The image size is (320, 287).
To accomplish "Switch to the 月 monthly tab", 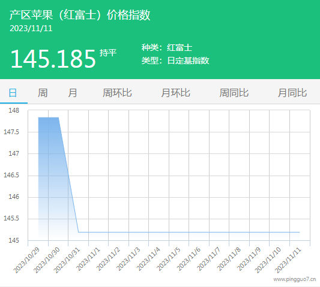I will coord(73,93).
